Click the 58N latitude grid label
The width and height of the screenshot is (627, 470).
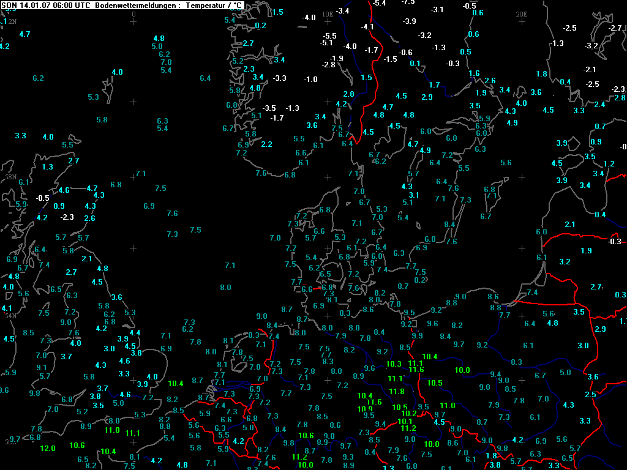pyautogui.click(x=10, y=177)
